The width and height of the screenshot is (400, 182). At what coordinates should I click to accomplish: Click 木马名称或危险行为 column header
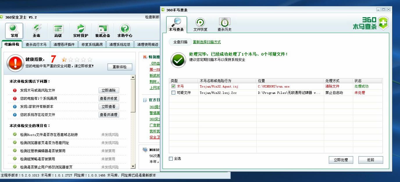(227, 81)
